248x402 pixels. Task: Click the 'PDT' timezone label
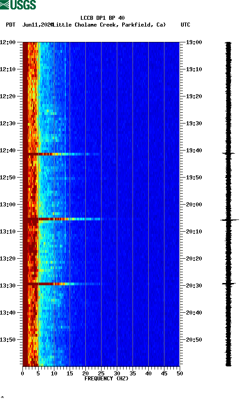point(10,25)
